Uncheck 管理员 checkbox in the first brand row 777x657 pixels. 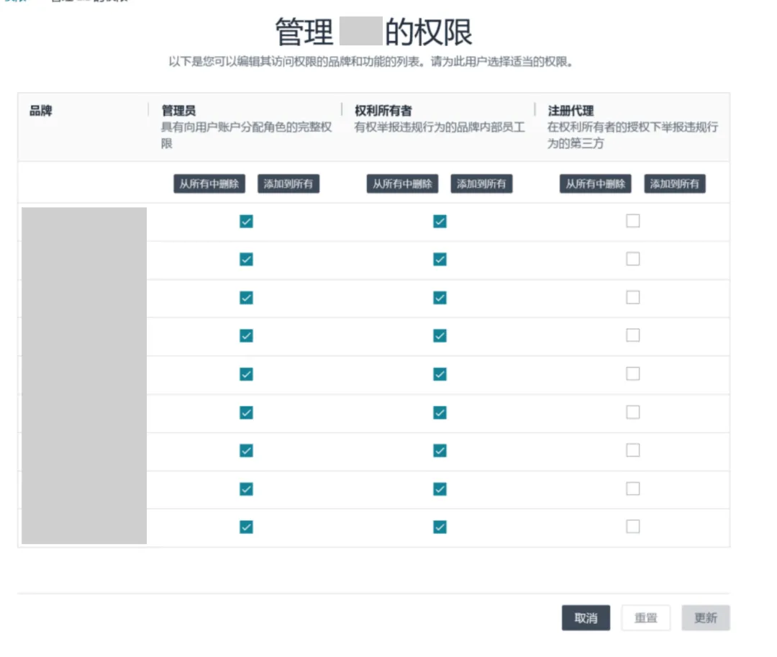pos(246,222)
